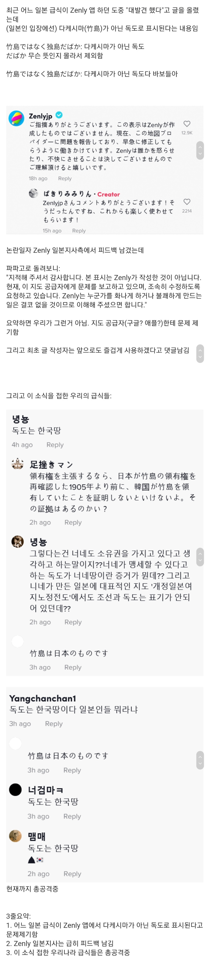Screen dimensions: 208x962
Task: Reply to 足挫きマン's comment
Action: (73, 522)
